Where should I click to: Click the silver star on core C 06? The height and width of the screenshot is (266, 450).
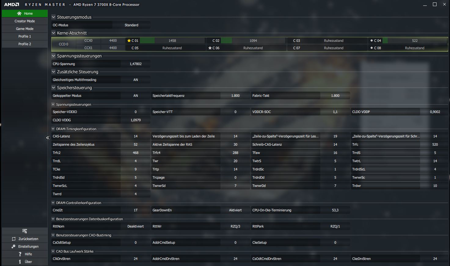pyautogui.click(x=210, y=48)
